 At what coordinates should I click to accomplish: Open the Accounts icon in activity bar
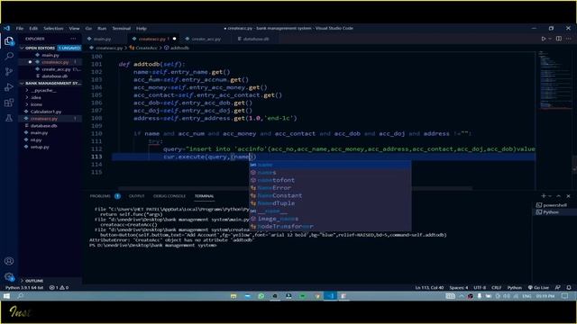[x=9, y=261]
